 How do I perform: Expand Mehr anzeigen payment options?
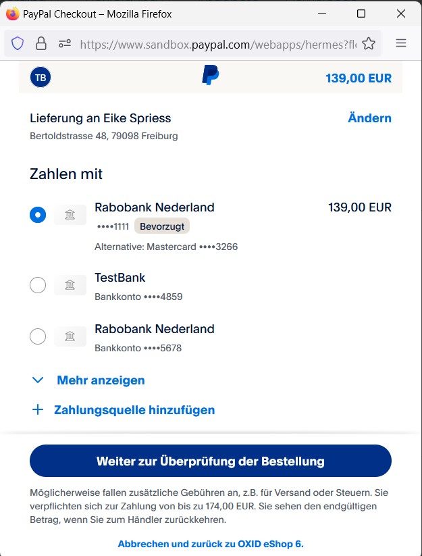[100, 380]
